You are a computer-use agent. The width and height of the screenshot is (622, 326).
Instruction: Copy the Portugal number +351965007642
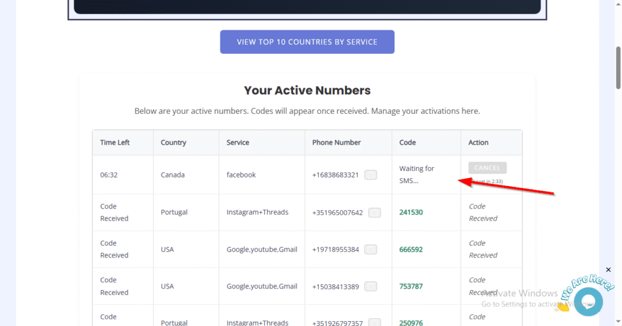point(375,213)
